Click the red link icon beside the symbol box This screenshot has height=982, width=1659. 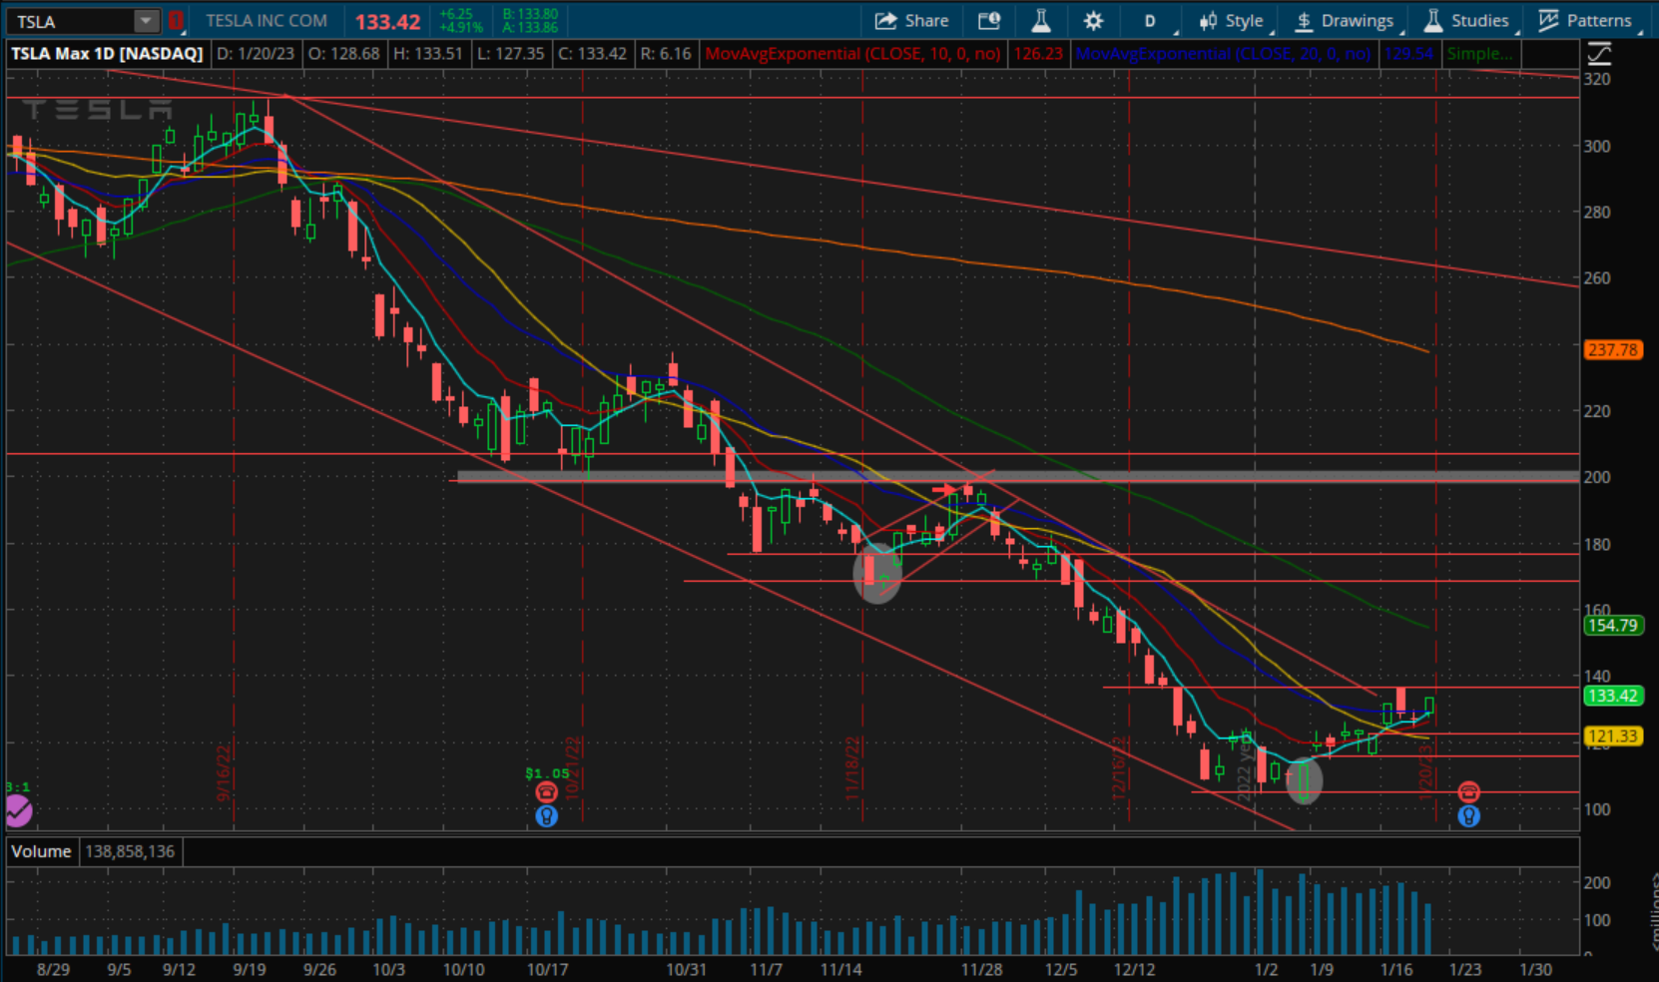tap(176, 21)
